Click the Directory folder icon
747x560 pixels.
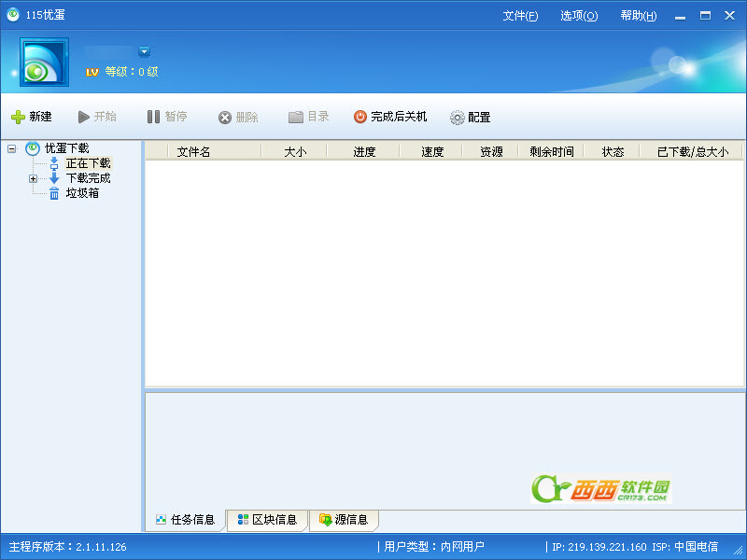pos(295,117)
